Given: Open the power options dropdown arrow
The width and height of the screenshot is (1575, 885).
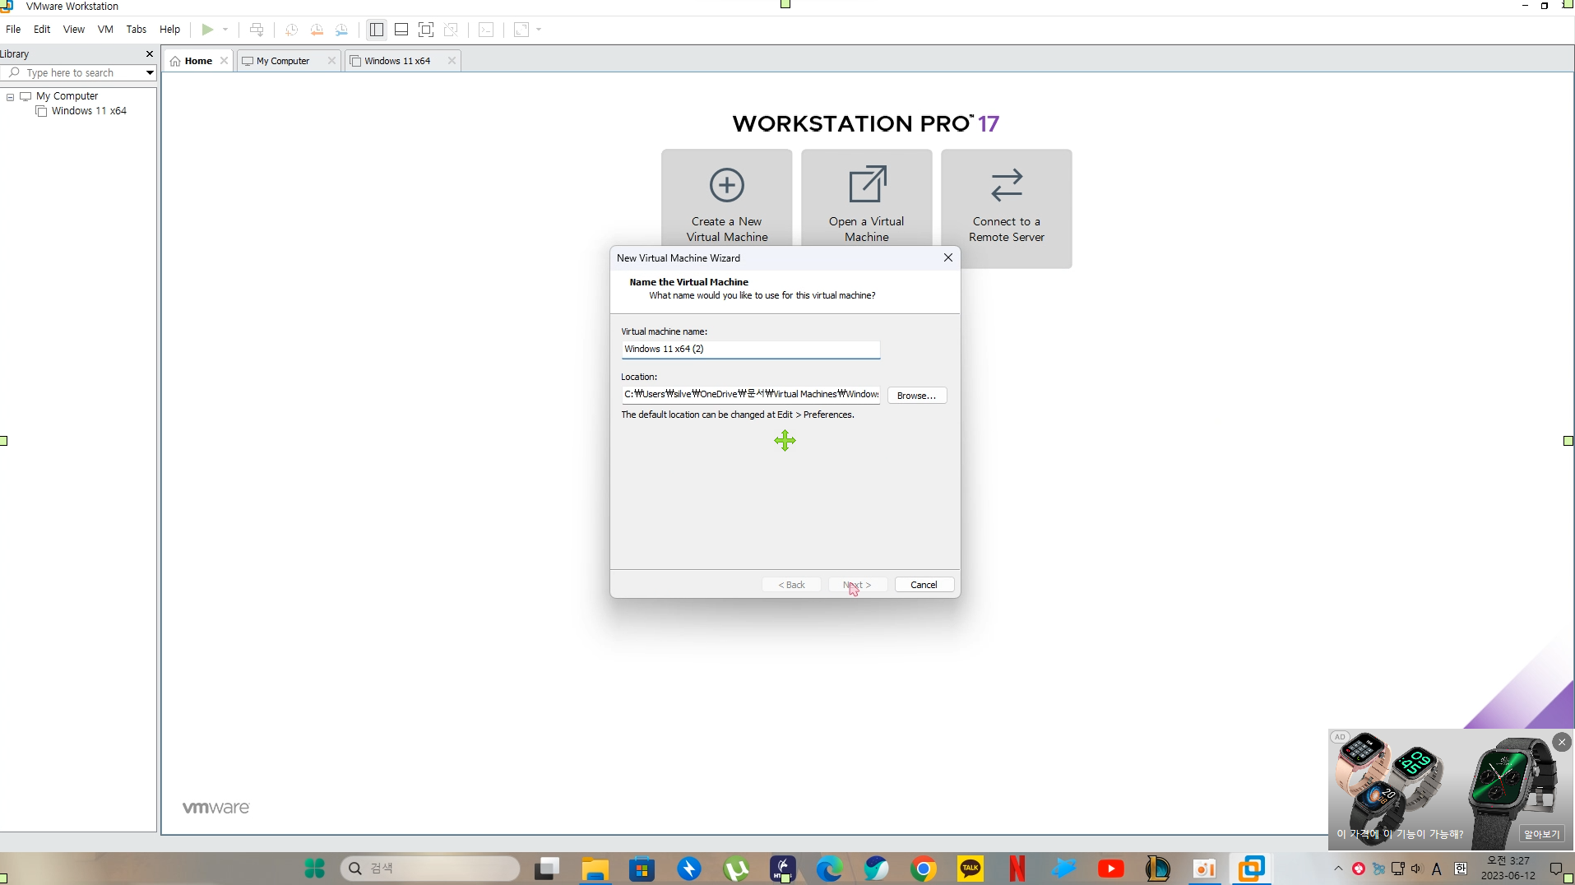Looking at the screenshot, I should click(225, 30).
